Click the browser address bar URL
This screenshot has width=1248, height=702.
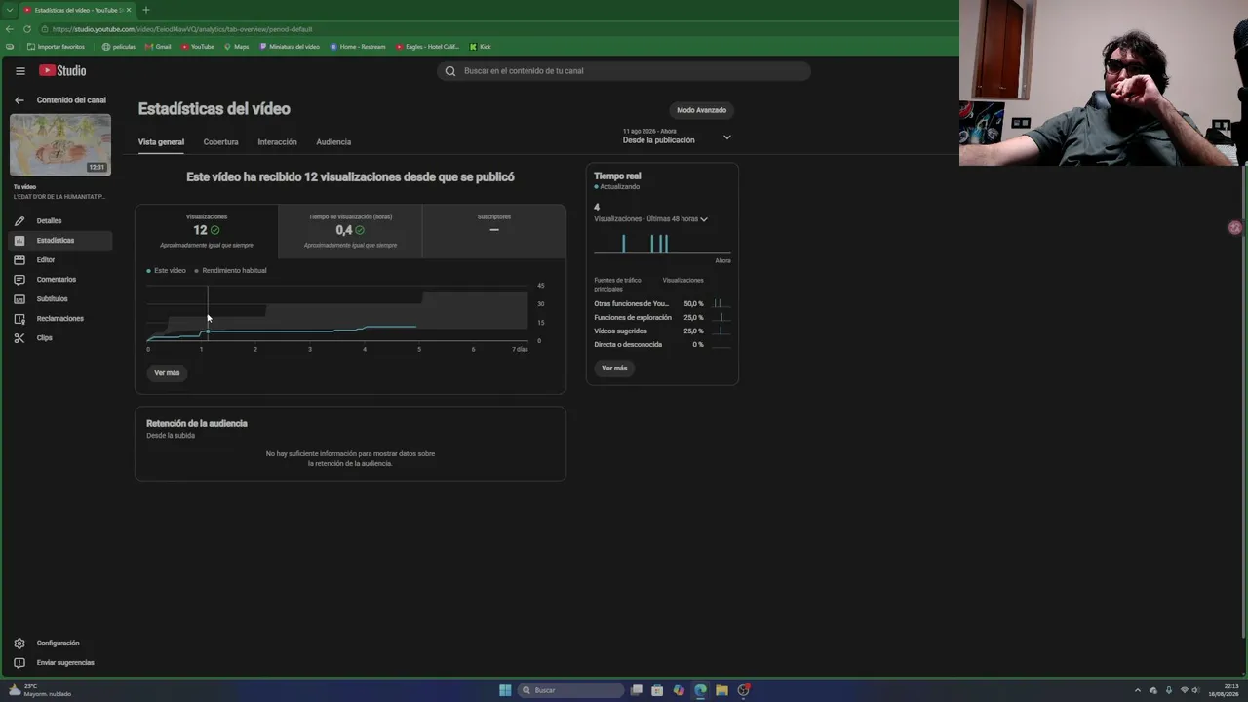point(182,29)
